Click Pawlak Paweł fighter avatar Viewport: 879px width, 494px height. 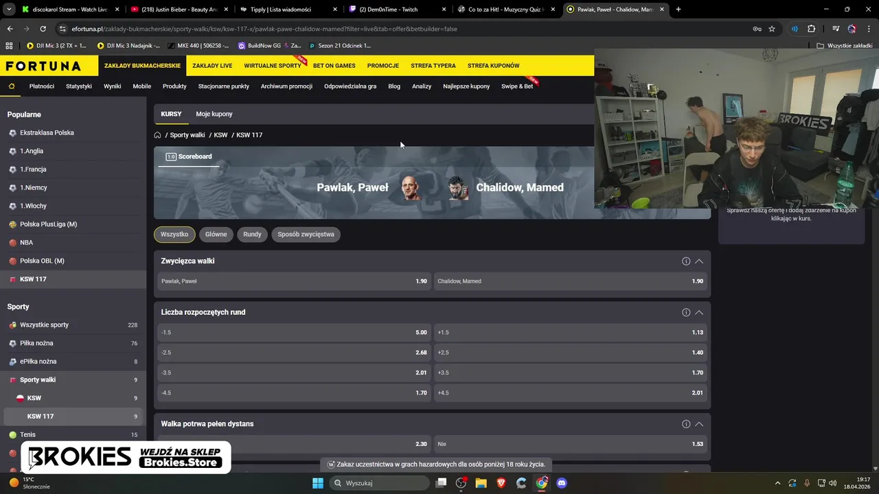(x=411, y=187)
